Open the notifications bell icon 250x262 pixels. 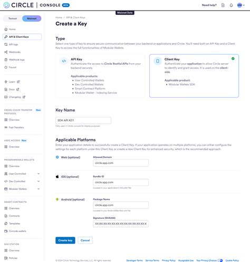coord(231,5)
